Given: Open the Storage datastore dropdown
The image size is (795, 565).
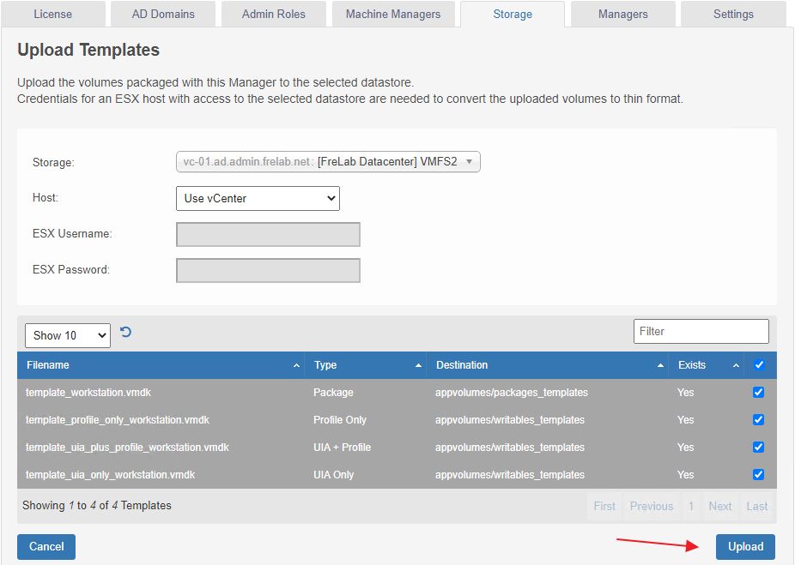Looking at the screenshot, I should pyautogui.click(x=328, y=162).
